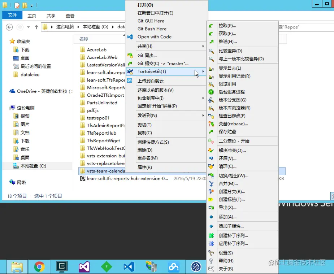
Task: Click the 这台电脑 breadcrumb segment
Action: pos(65,27)
